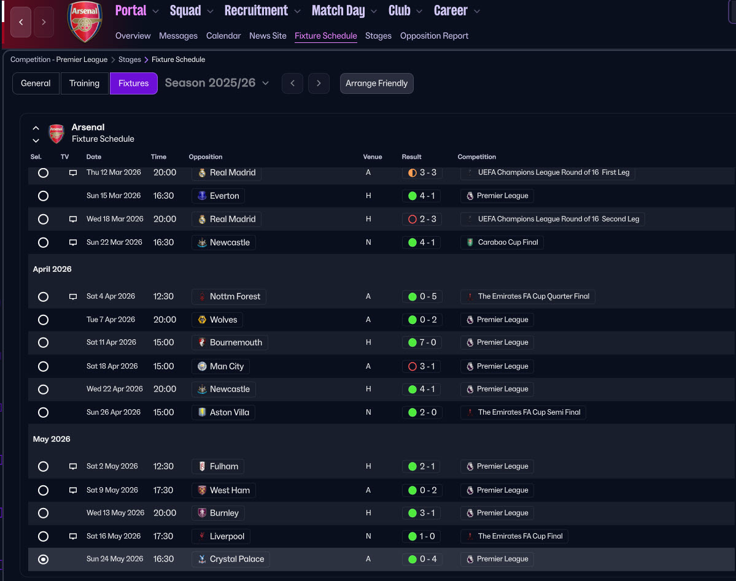Screen dimensions: 736x581
Task: Open the Opposition Report tab
Action: click(x=434, y=36)
